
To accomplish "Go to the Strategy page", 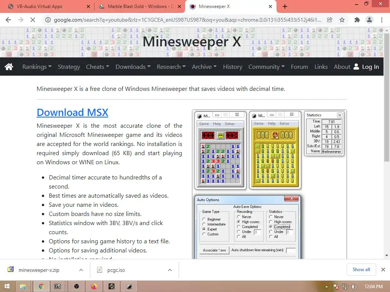I will [x=69, y=67].
